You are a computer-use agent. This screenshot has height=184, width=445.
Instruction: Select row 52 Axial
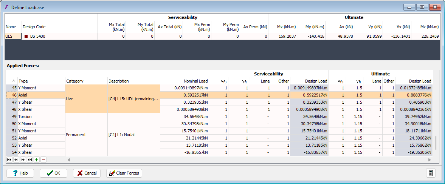pyautogui.click(x=42, y=138)
